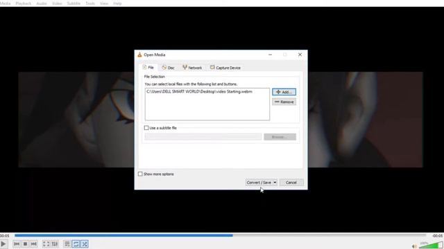
Task: Switch to the Capture Device tab
Action: [x=225, y=68]
